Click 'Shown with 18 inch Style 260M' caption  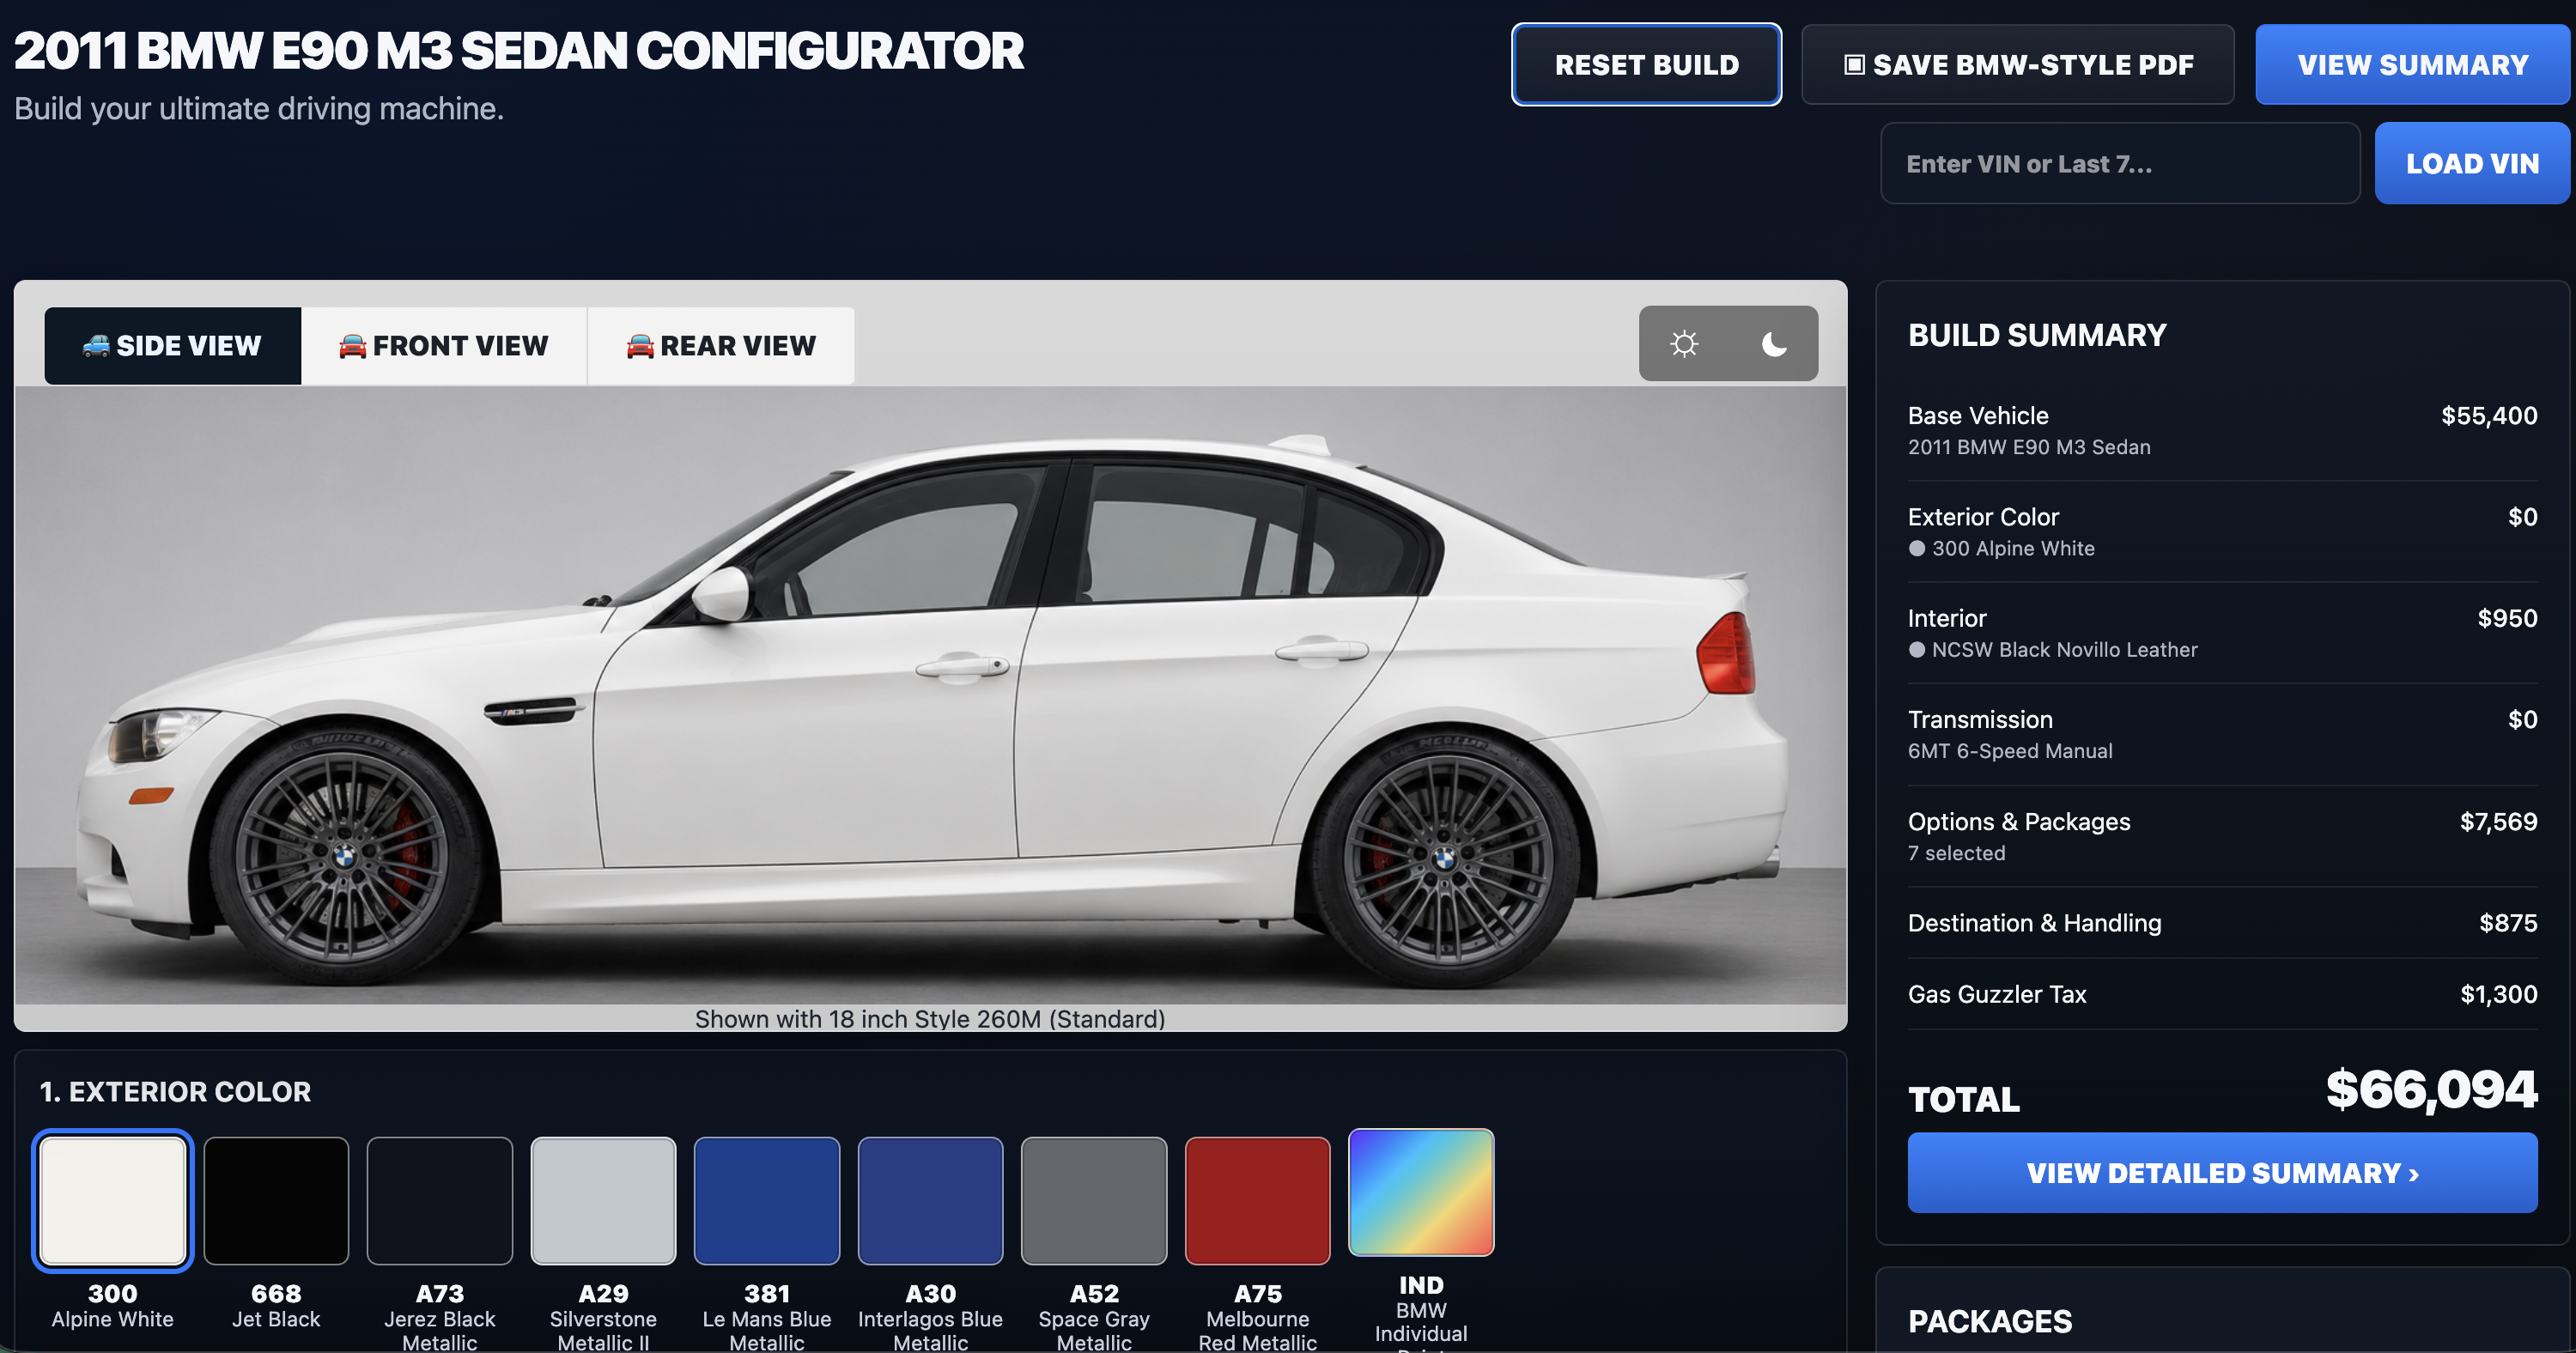point(930,1019)
